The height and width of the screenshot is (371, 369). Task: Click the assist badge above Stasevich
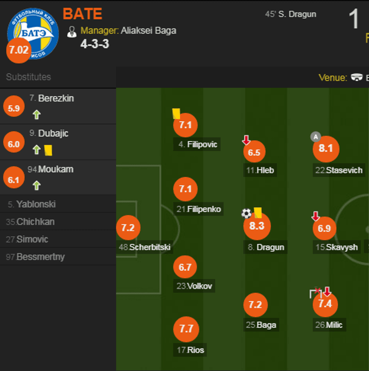[315, 137]
